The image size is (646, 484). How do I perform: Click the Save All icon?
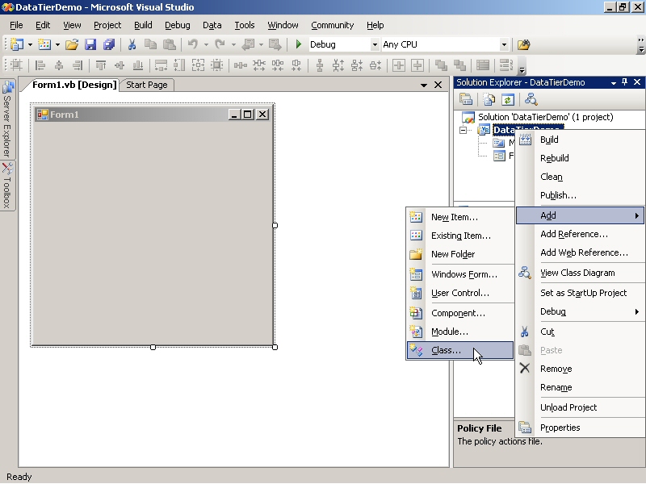[109, 44]
